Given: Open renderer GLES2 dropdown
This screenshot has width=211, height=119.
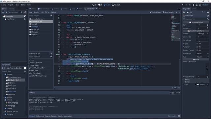Looking at the screenshot, I should [206, 5].
